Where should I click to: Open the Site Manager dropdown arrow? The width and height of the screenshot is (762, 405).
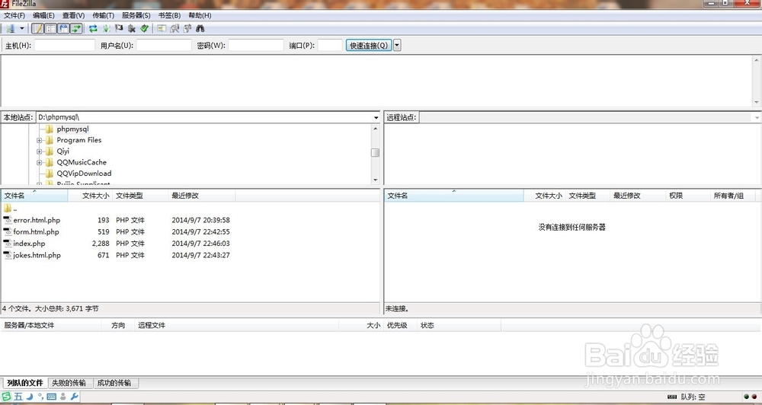pyautogui.click(x=22, y=29)
